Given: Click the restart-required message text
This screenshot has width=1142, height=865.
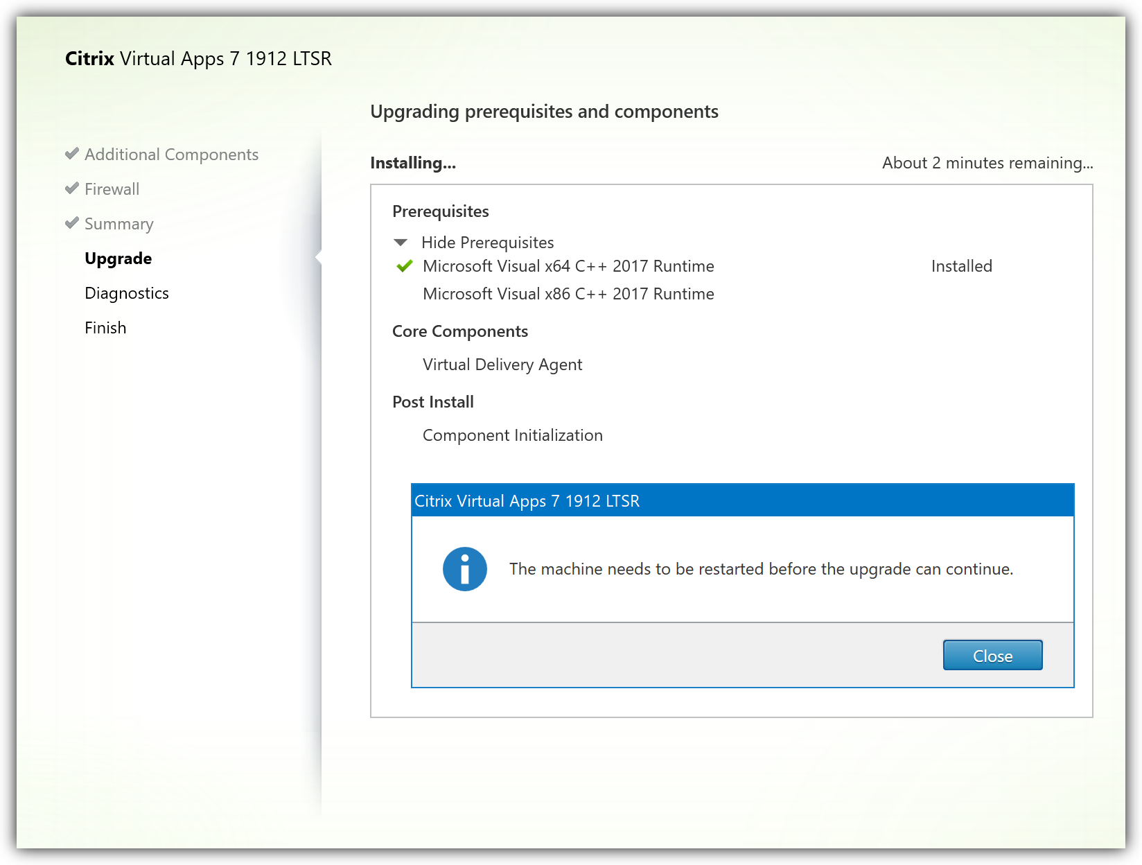Looking at the screenshot, I should 760,569.
